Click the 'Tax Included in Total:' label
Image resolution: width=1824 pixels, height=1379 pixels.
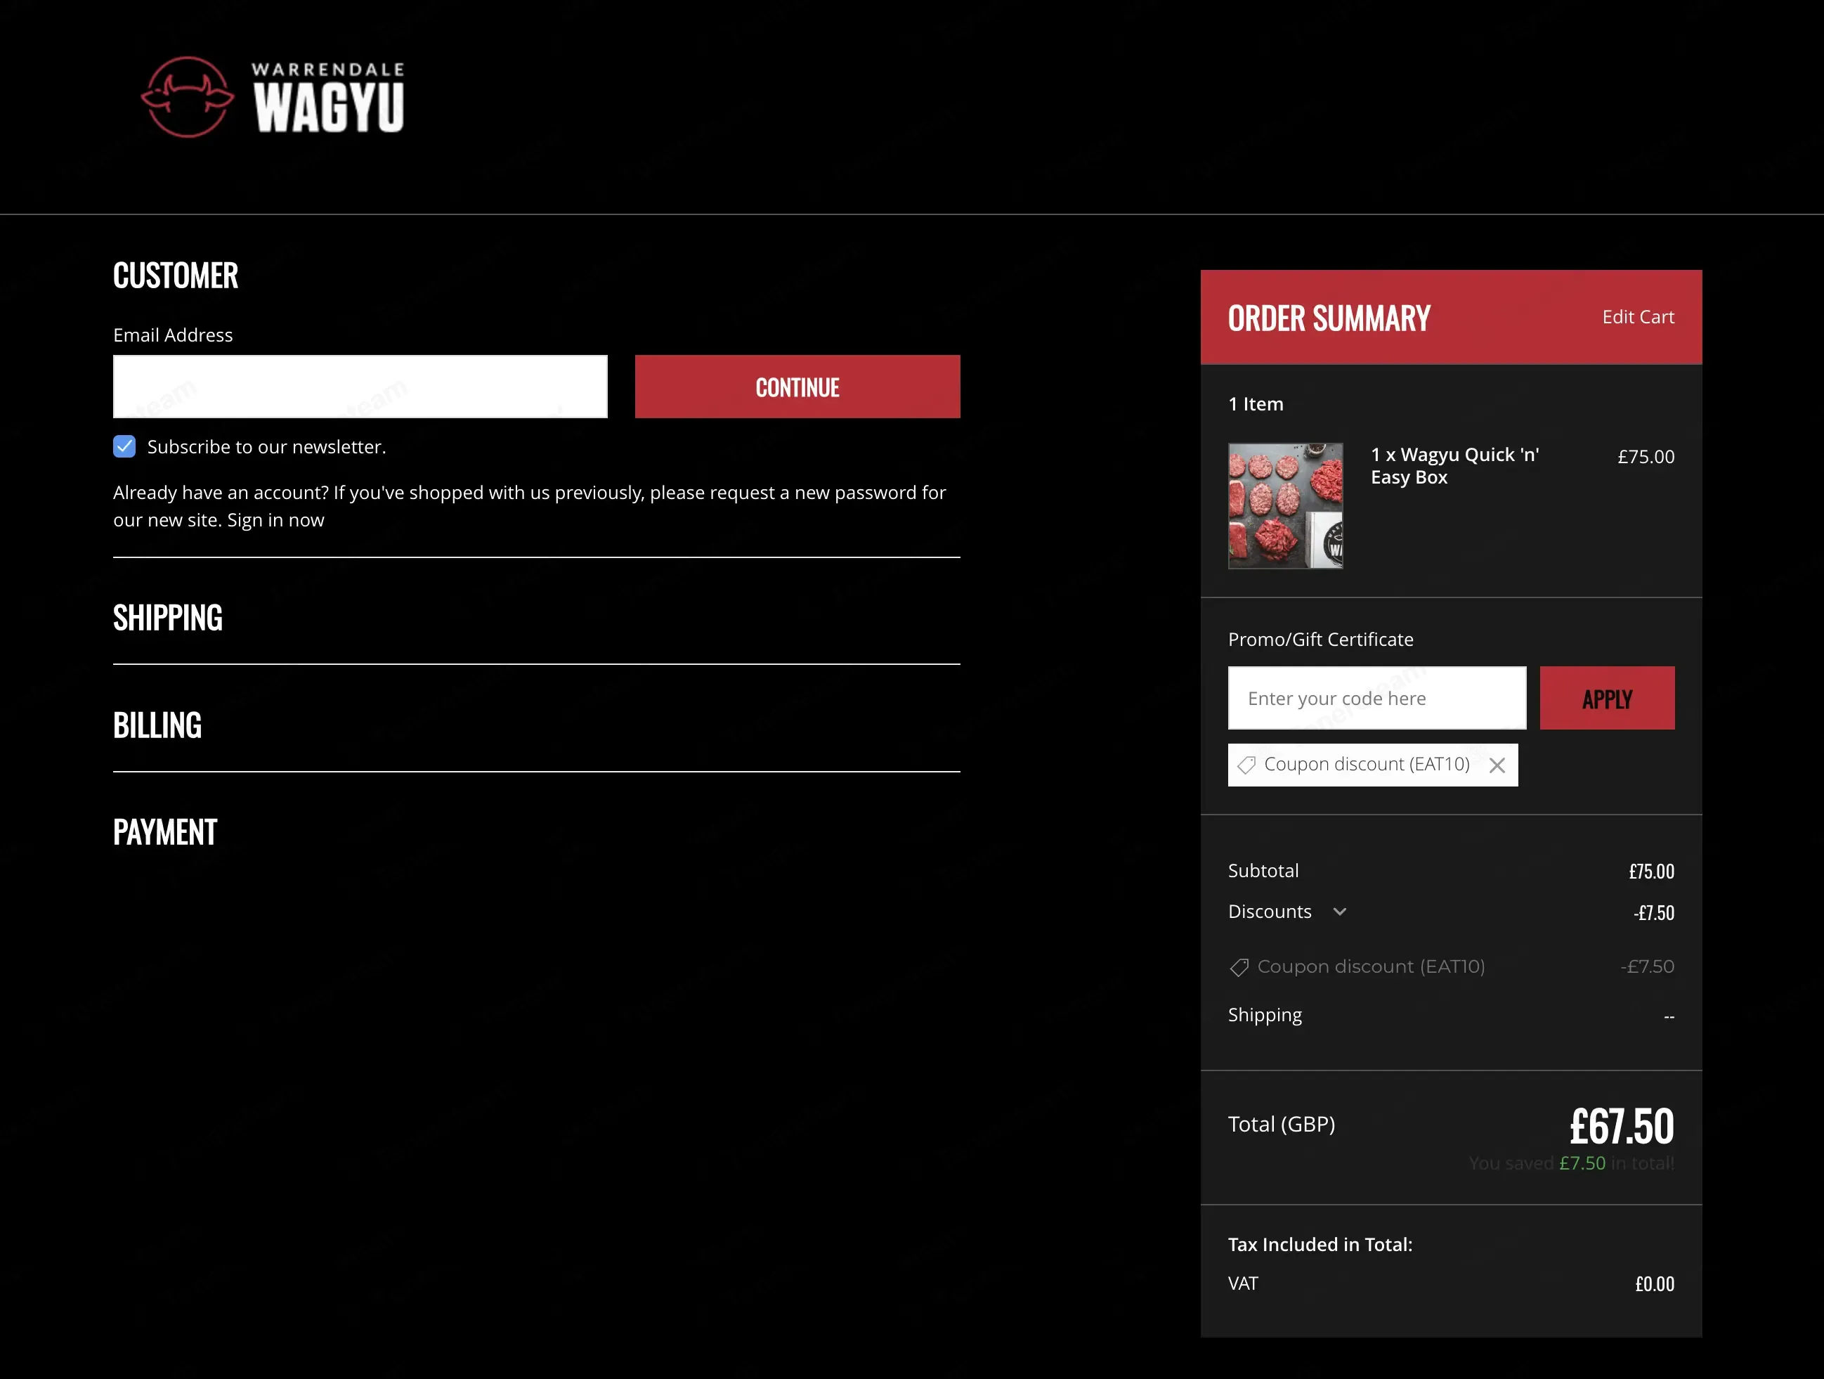[x=1320, y=1245]
